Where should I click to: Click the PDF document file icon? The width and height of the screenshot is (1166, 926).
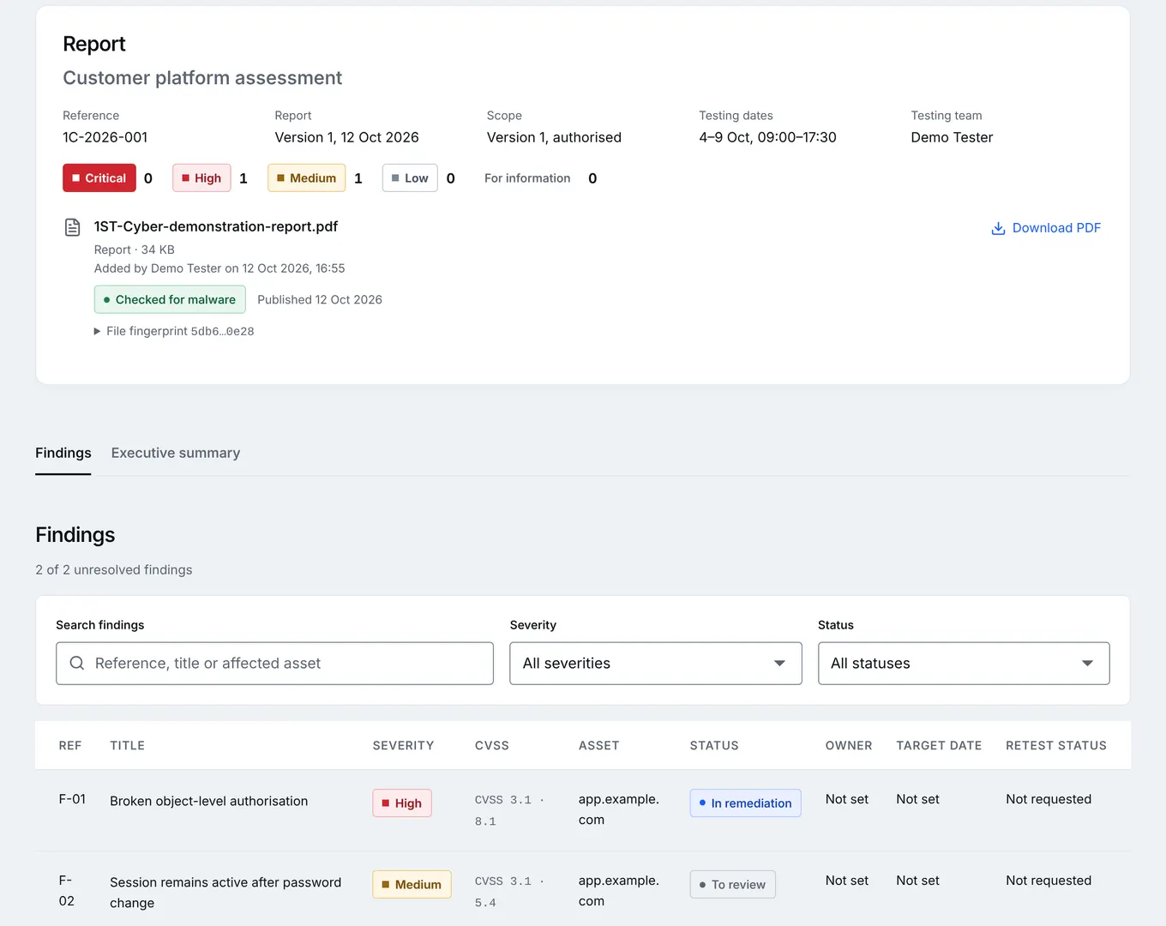(73, 227)
